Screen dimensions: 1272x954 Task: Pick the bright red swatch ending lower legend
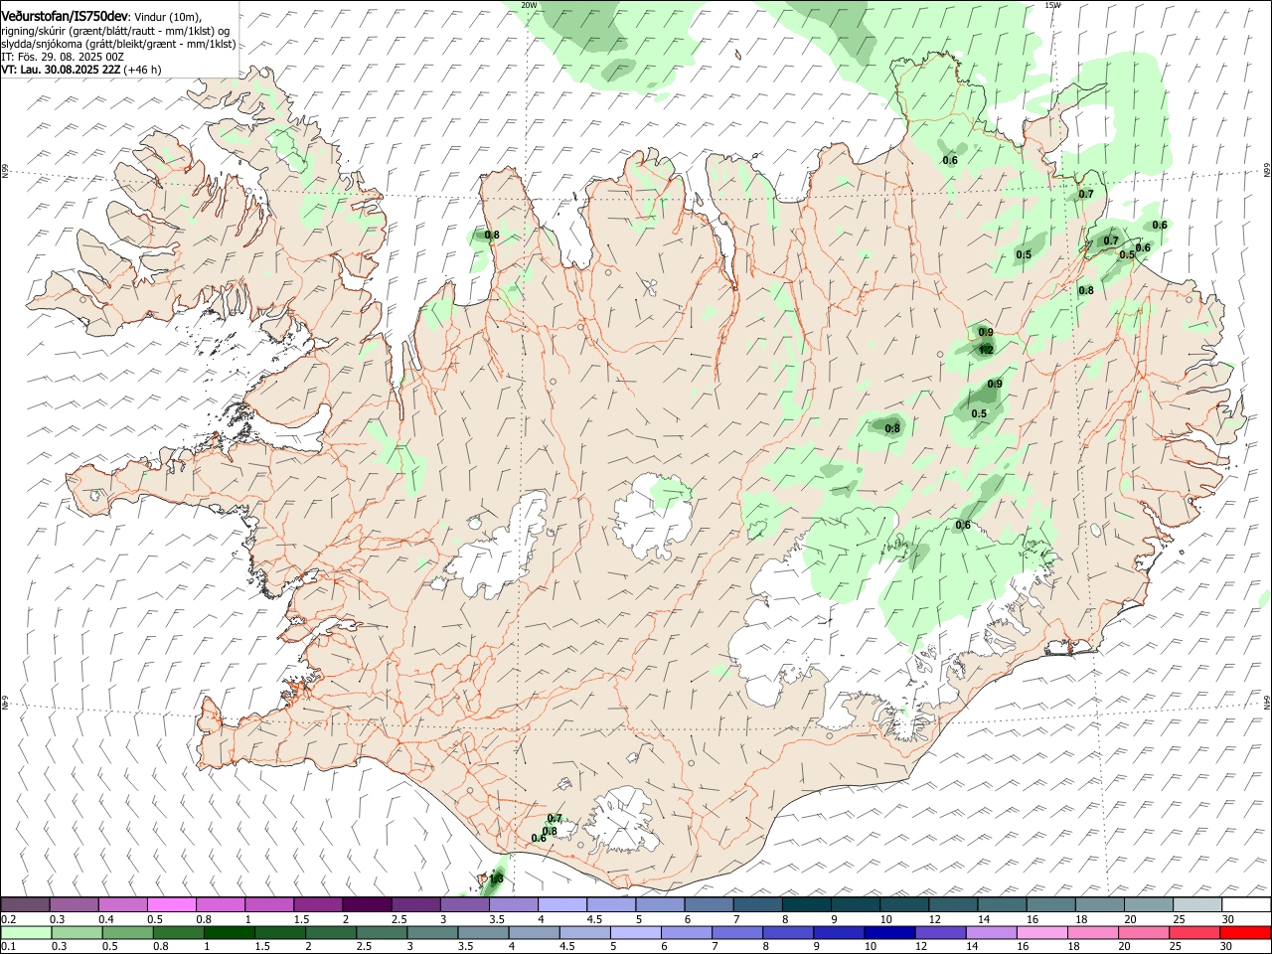coord(1246,932)
